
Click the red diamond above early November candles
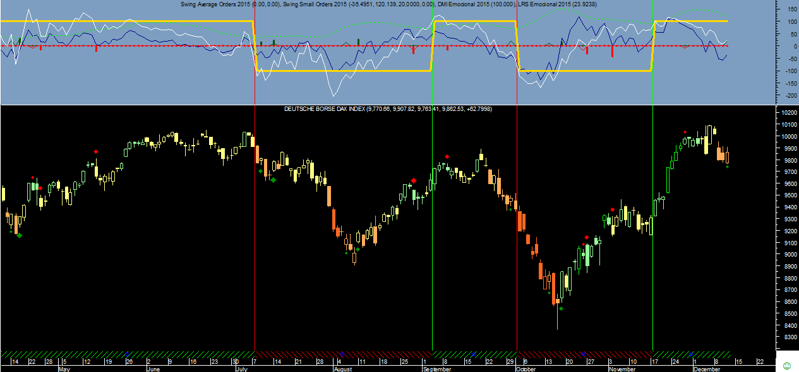tap(612, 209)
